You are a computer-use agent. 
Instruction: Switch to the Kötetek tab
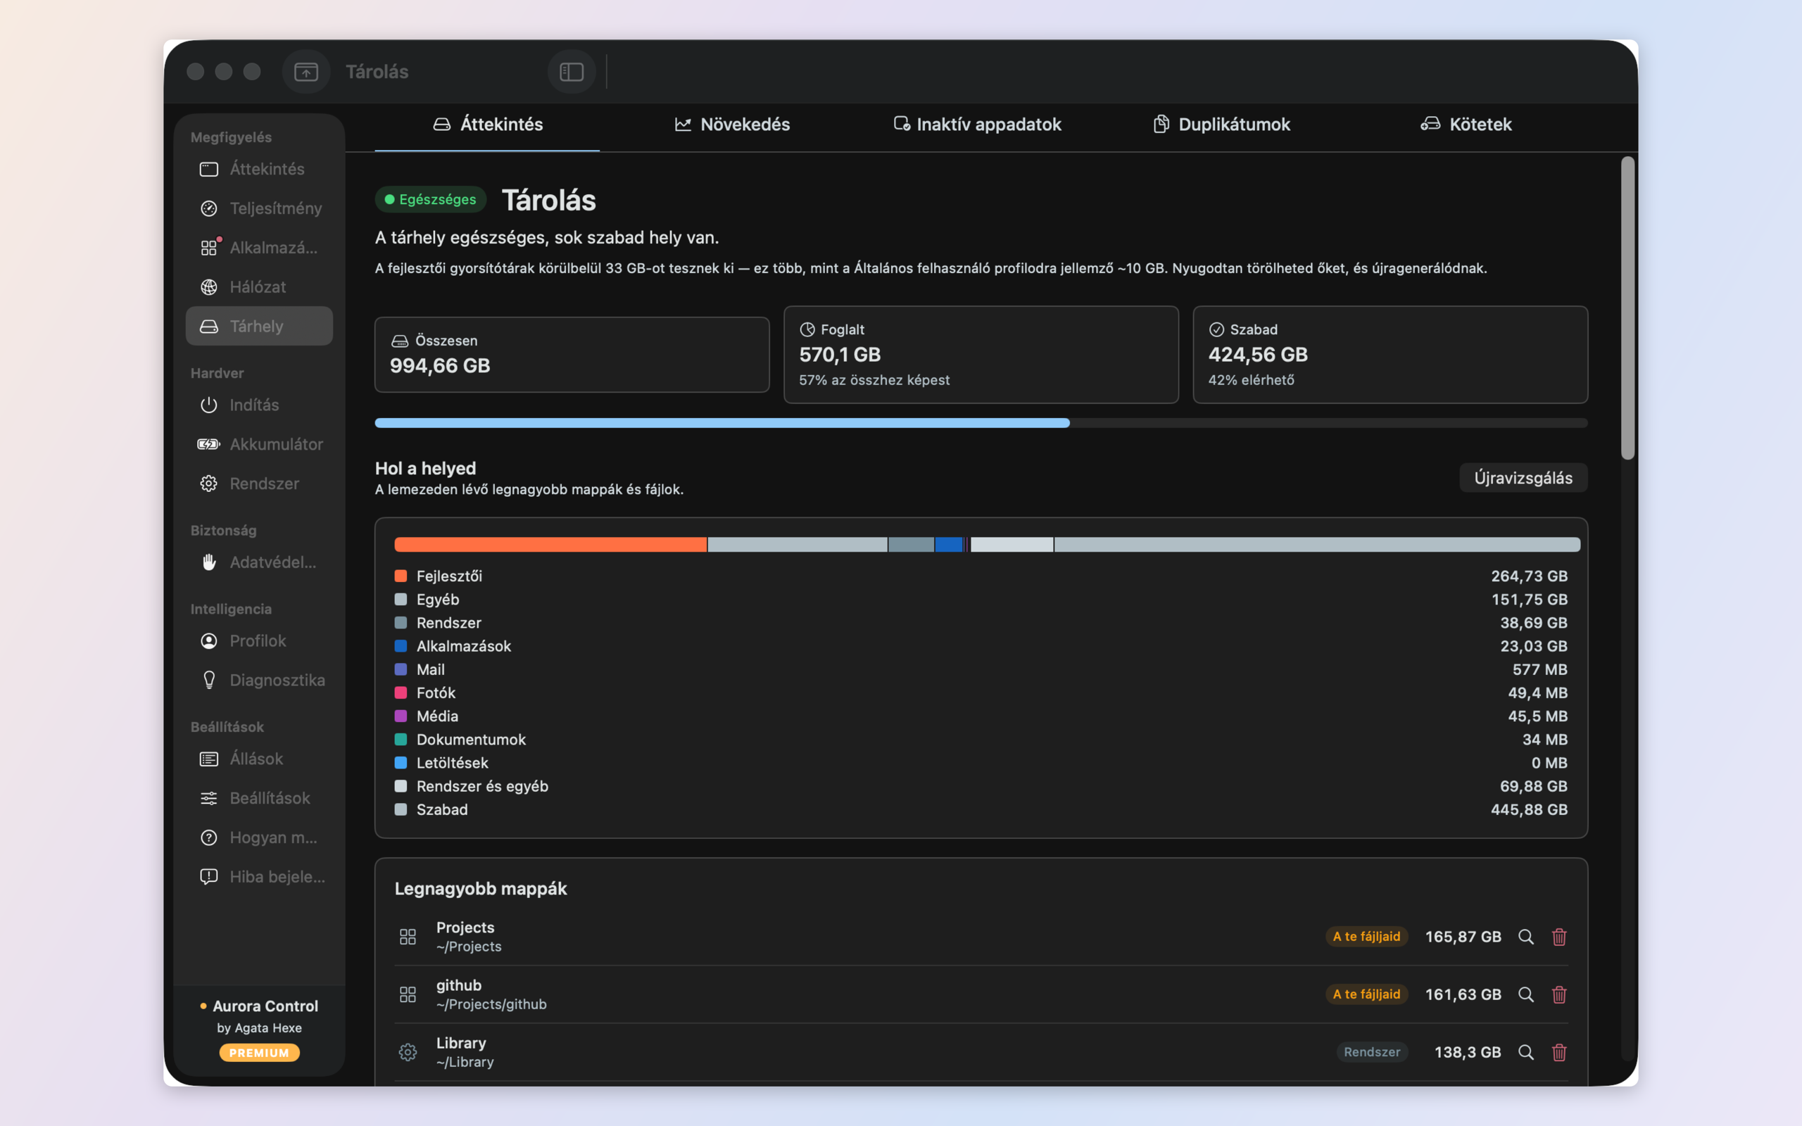coord(1466,125)
